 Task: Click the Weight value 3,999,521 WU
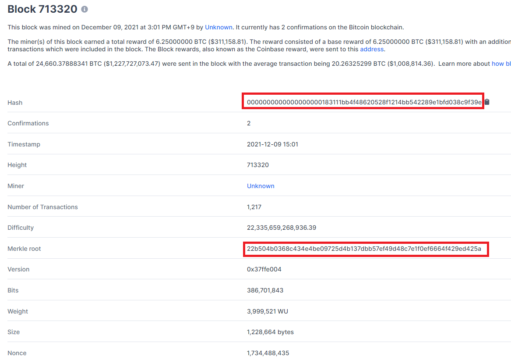(x=268, y=311)
